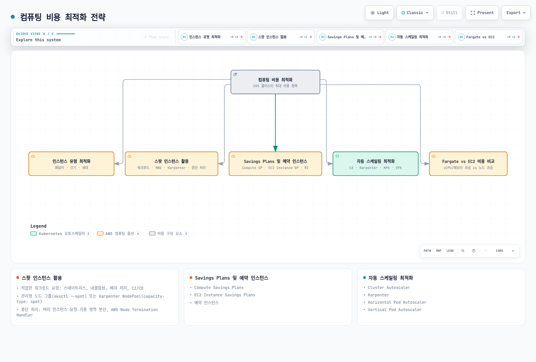Click the EC2 Instance Savings Plans item
536x362 pixels.
click(224, 295)
